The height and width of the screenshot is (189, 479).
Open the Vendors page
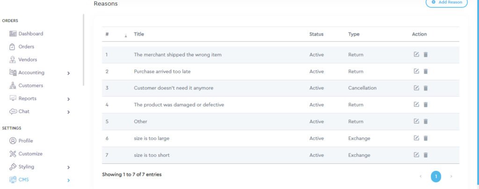click(28, 60)
